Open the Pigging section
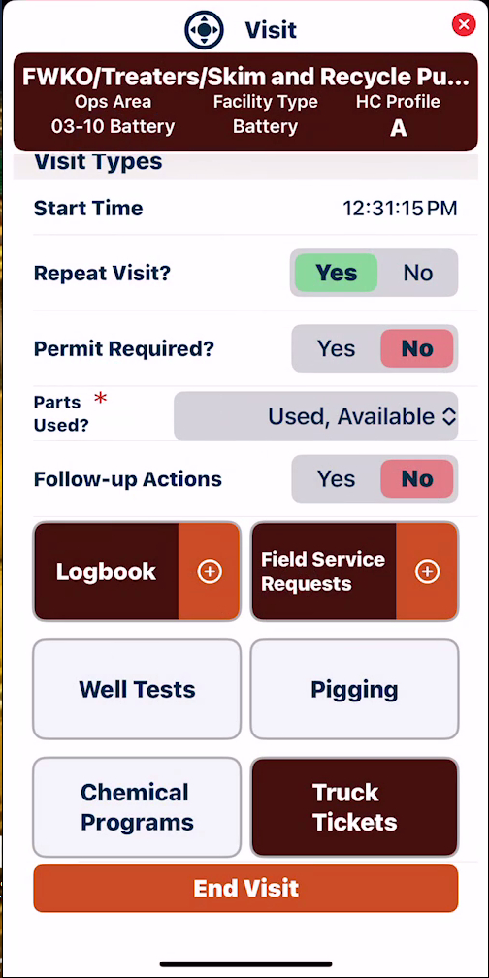Image resolution: width=489 pixels, height=978 pixels. point(354,689)
